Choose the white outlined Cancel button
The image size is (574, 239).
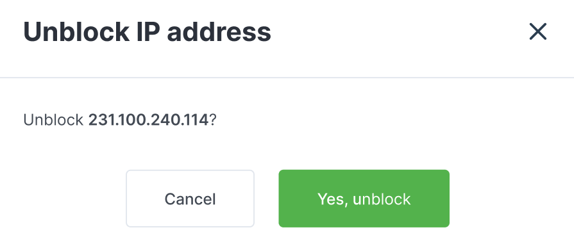(x=190, y=199)
